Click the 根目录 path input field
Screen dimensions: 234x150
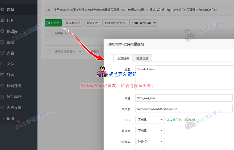point(183,109)
